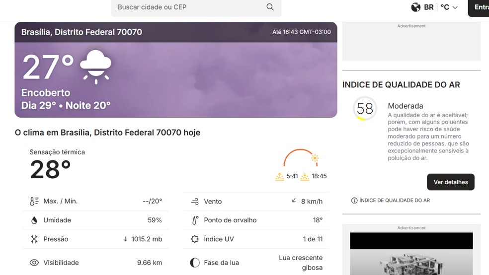Click the visibility eye icon
Image resolution: width=489 pixels, height=275 pixels.
[34, 263]
